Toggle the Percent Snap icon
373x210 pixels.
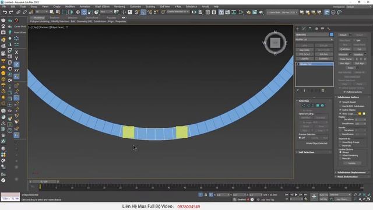(150, 12)
